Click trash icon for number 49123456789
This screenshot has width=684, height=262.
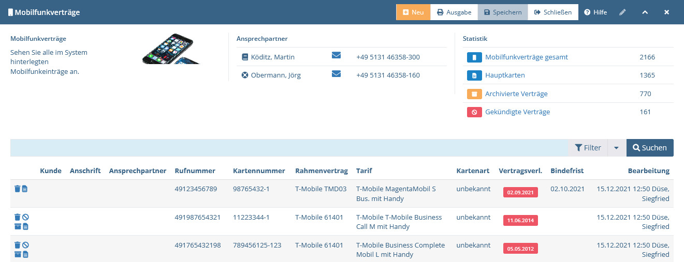point(17,189)
